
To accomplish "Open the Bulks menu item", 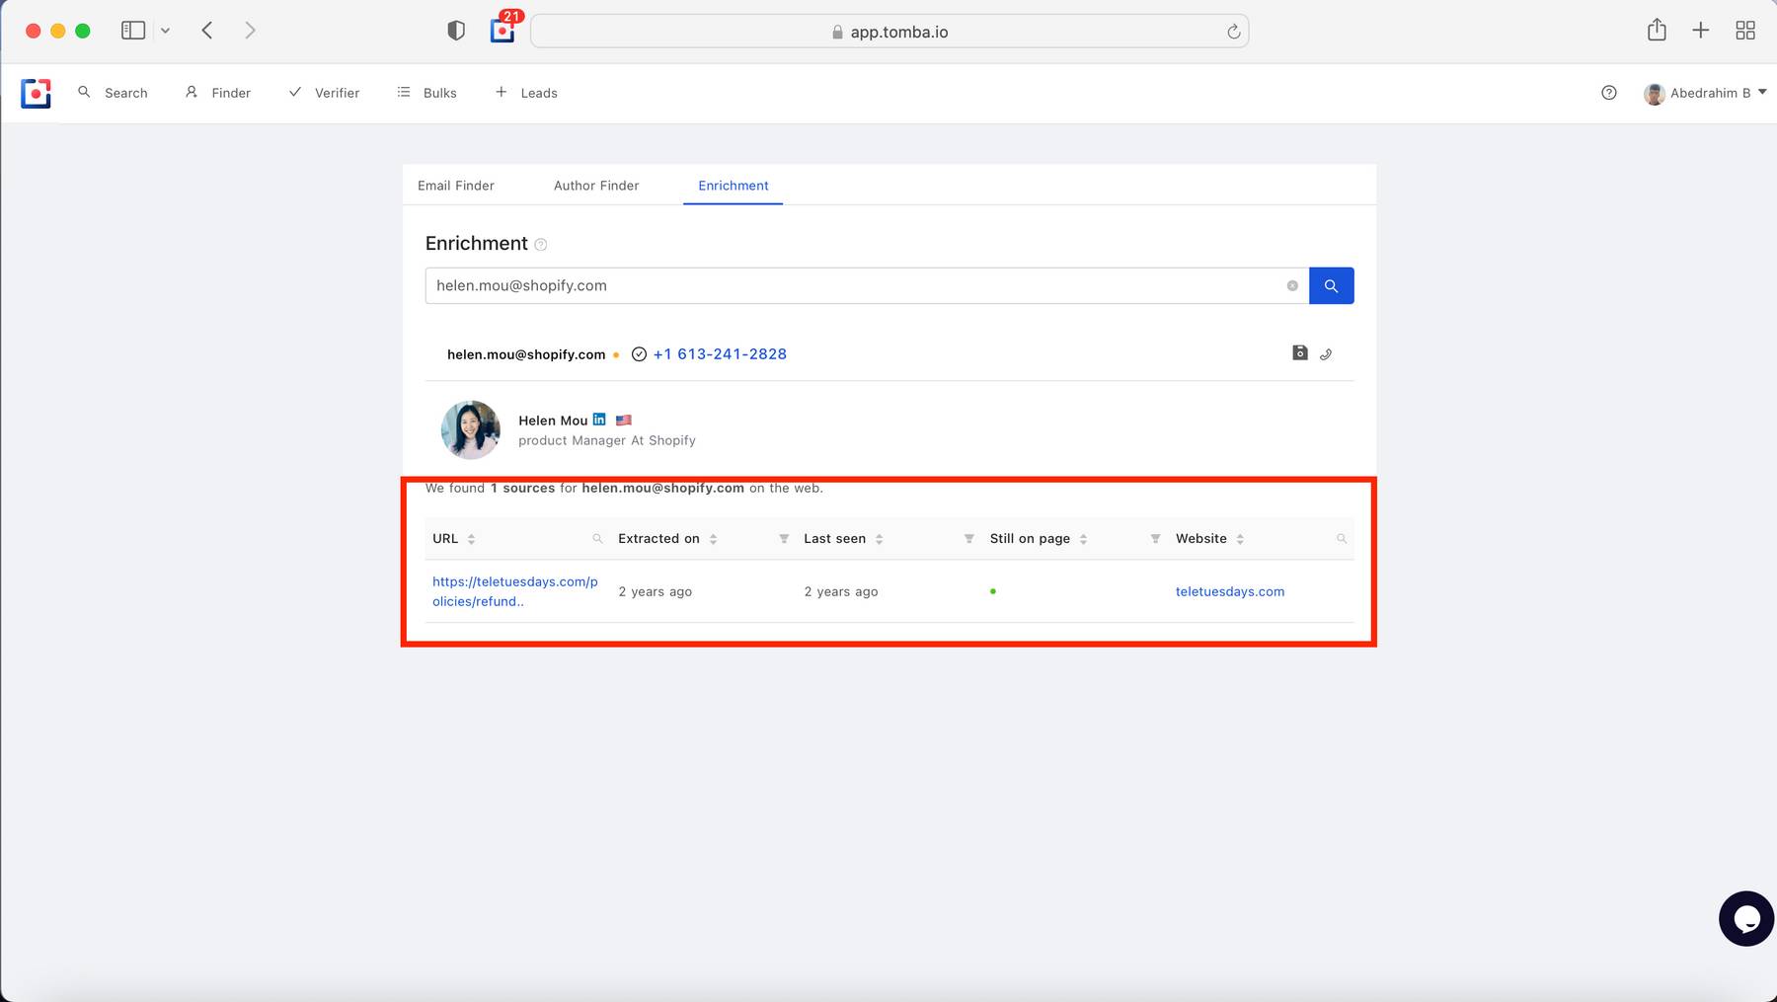I will [427, 93].
